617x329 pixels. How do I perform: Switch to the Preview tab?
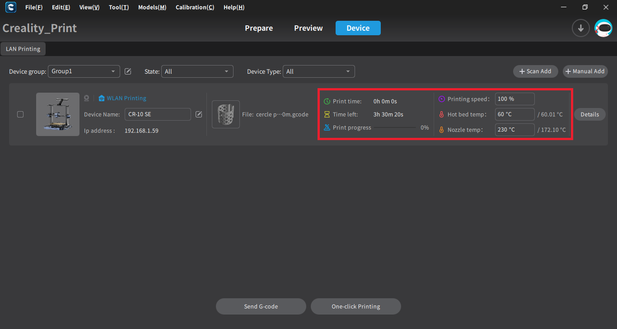pos(308,28)
